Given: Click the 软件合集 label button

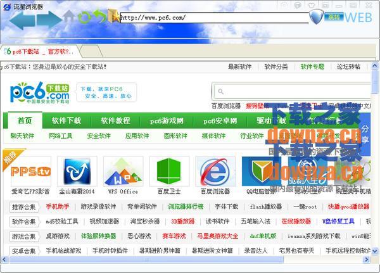Looking at the screenshot, I should point(24,222).
